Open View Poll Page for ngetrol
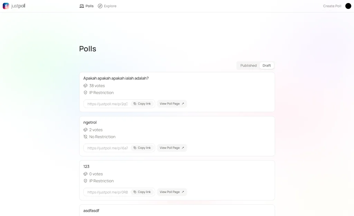Viewport: 354px width, 216px height. pos(172,148)
